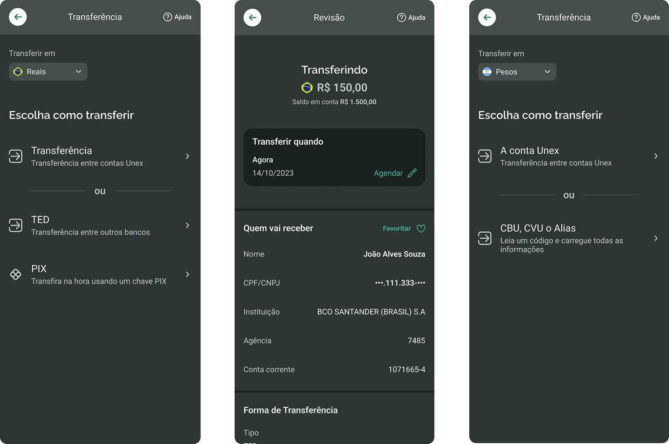
Task: Click the TED transfer arrow icon
Action: point(16,225)
